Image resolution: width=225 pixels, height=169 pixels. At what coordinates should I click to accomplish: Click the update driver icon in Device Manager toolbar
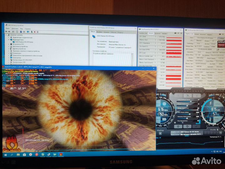coord(32,32)
